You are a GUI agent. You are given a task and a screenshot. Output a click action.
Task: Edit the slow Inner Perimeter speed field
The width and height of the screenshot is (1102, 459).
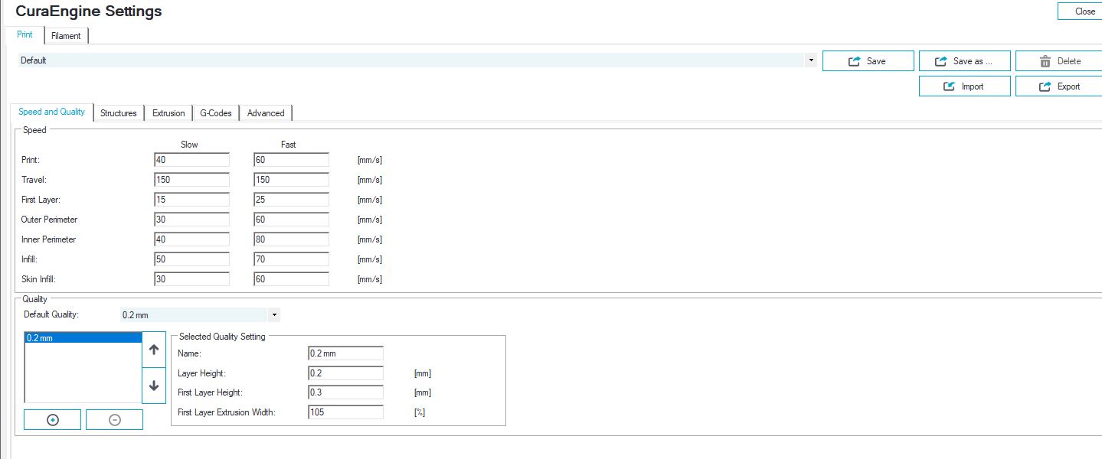click(x=191, y=239)
